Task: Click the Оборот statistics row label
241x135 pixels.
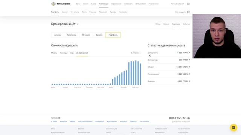Action: (151, 67)
